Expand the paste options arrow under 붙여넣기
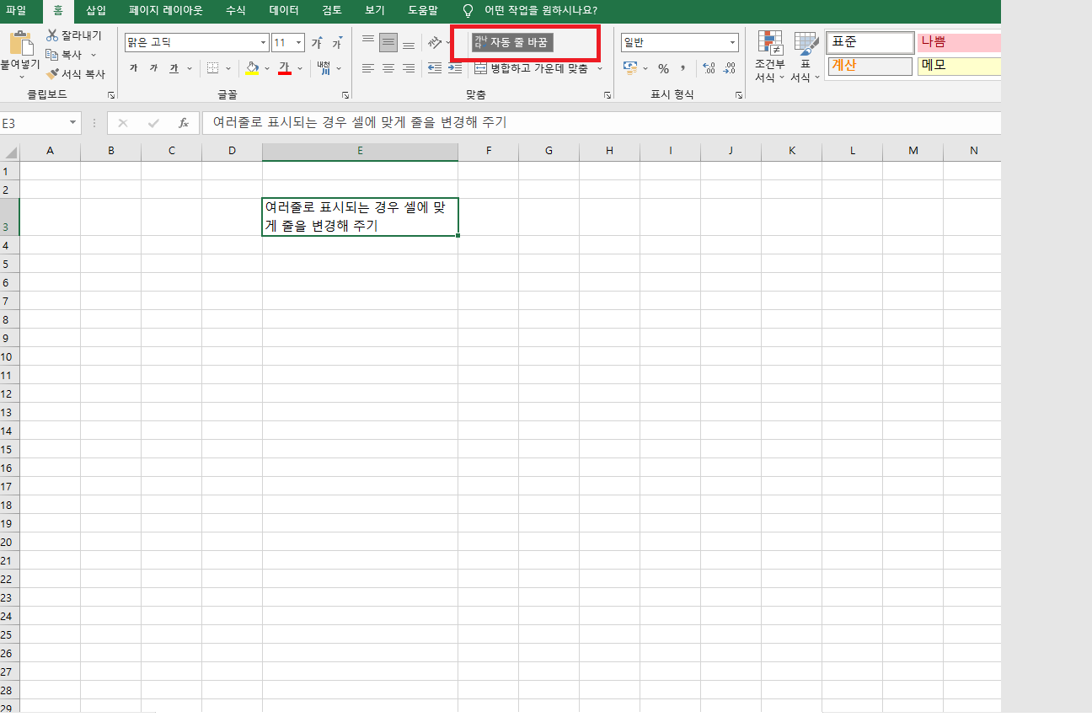The width and height of the screenshot is (1092, 717). [20, 77]
